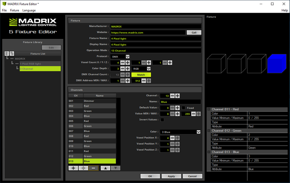Increase Voxel Count X
This screenshot has height=183, width=290.
pos(128,63)
